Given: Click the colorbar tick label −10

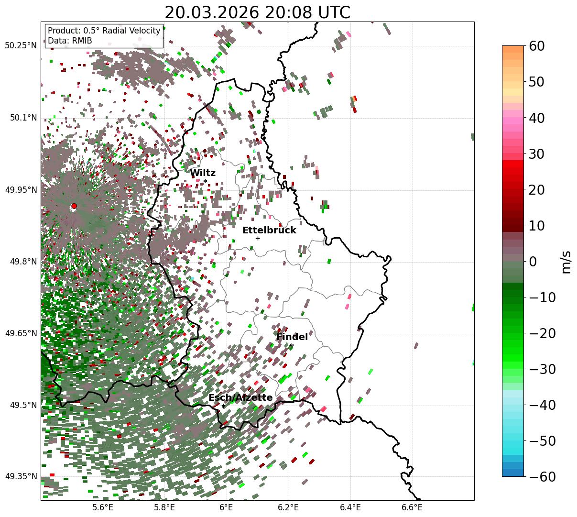Looking at the screenshot, I should 542,297.
